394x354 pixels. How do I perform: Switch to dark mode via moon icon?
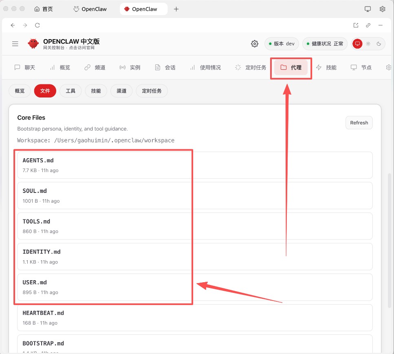[379, 43]
